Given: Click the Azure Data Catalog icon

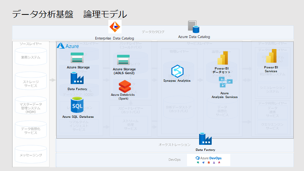Looking at the screenshot, I should 193,27.
